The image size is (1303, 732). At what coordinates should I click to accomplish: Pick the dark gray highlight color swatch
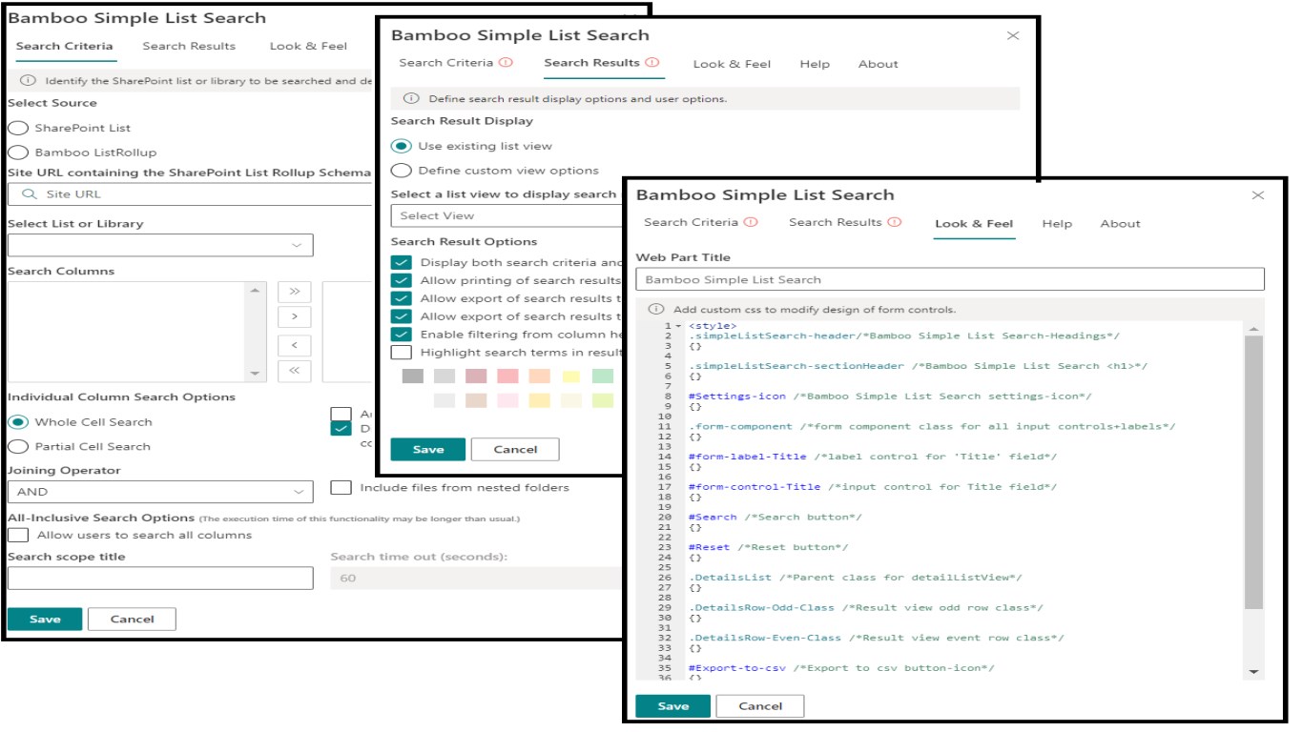412,376
